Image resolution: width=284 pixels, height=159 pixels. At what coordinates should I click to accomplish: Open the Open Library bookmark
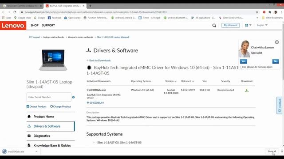pyautogui.click(x=72, y=18)
